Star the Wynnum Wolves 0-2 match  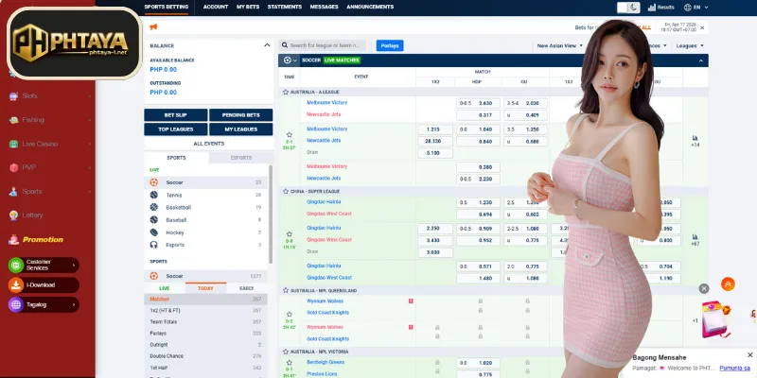tap(290, 315)
